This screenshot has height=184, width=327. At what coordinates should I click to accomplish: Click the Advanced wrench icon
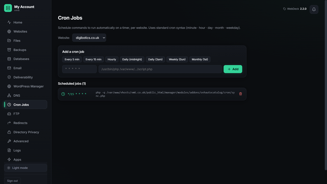pyautogui.click(x=9, y=141)
